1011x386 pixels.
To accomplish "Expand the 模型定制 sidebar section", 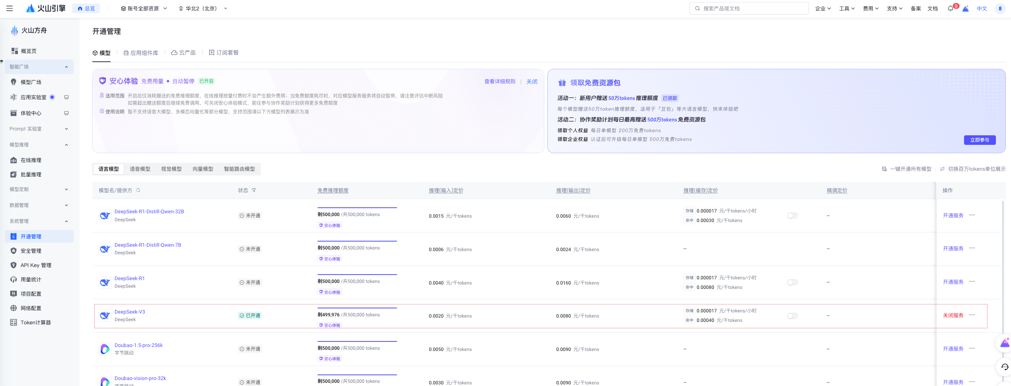I will tap(39, 189).
